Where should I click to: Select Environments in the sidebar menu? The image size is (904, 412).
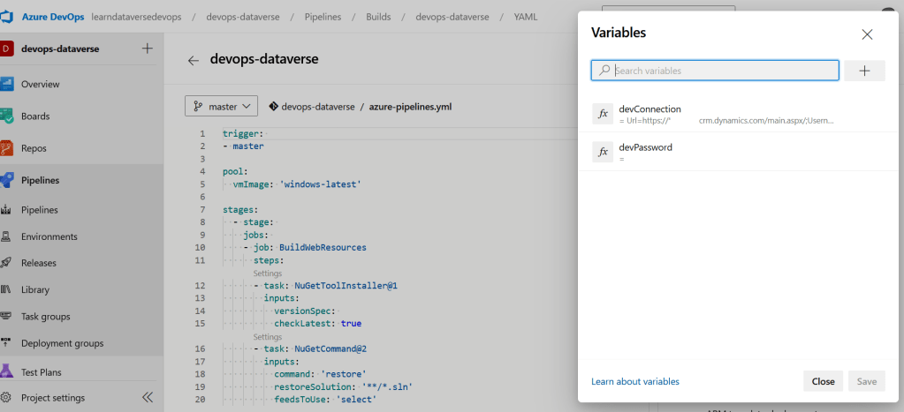tap(49, 236)
